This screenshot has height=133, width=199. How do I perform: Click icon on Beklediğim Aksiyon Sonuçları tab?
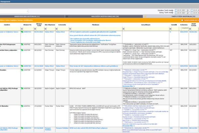pyautogui.click(x=67, y=16)
